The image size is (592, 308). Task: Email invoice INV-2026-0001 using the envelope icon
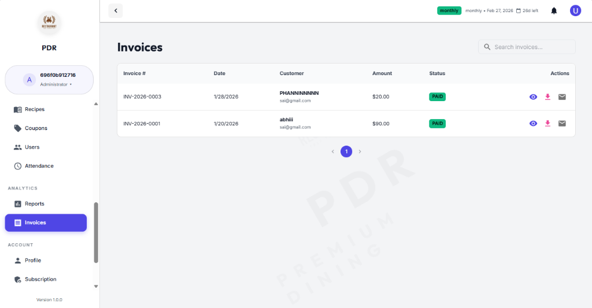pos(562,124)
